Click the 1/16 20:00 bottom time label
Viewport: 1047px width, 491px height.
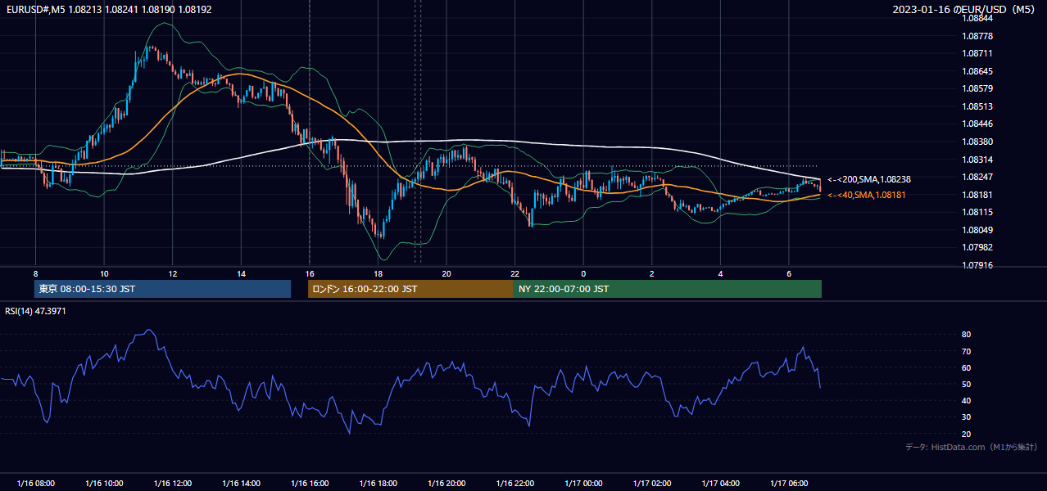tap(446, 484)
